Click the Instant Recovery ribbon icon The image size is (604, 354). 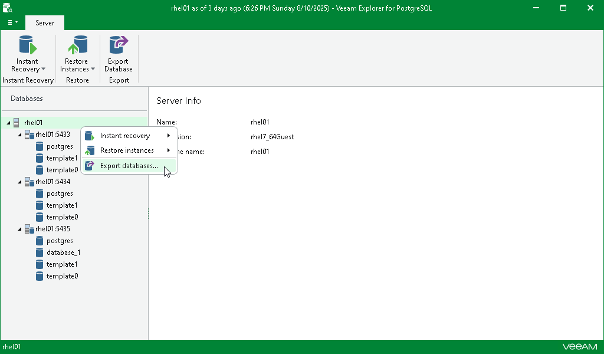click(28, 45)
